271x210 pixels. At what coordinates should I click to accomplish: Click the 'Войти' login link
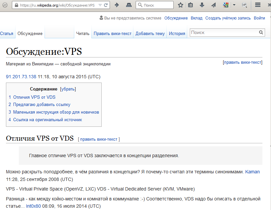tap(259, 18)
